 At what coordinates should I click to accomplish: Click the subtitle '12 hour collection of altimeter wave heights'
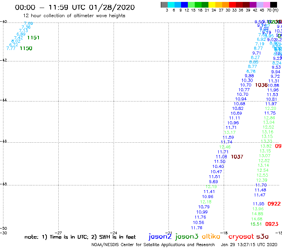[x=74, y=16]
